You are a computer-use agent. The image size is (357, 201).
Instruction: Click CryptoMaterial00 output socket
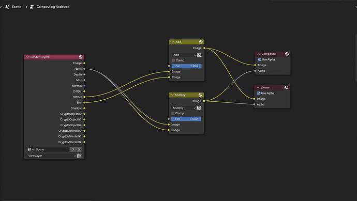click(84, 131)
